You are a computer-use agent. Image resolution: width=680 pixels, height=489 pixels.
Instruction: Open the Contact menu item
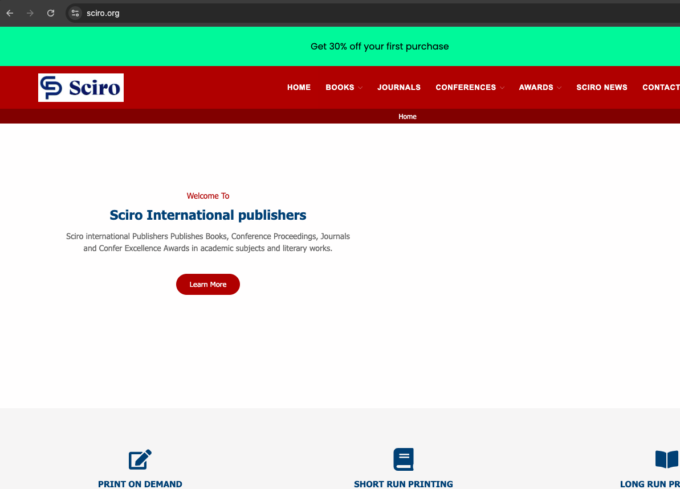pyautogui.click(x=661, y=87)
